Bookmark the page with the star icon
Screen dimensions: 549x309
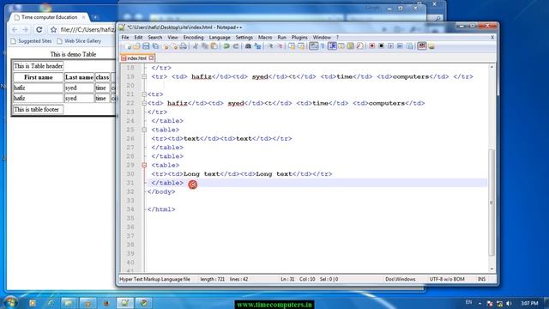click(53, 30)
